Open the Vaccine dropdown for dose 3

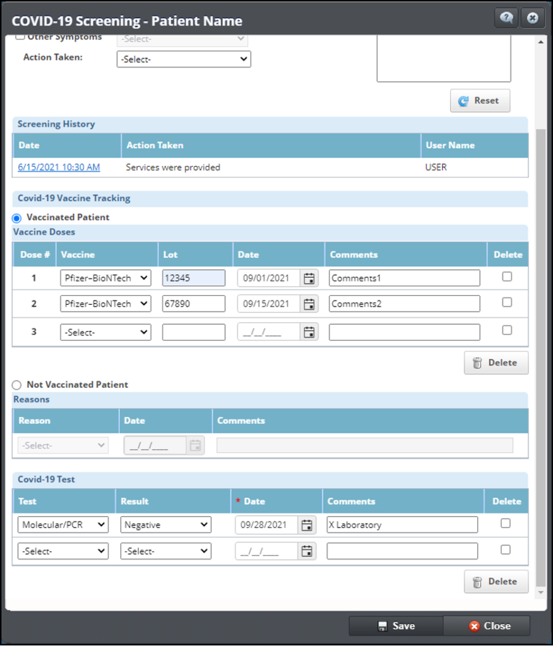pos(105,332)
